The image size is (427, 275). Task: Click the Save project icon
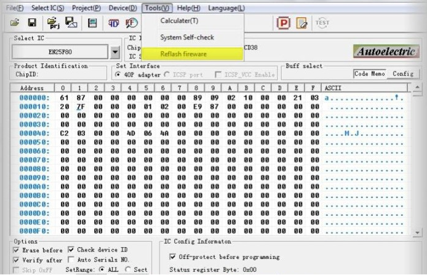pos(71,23)
